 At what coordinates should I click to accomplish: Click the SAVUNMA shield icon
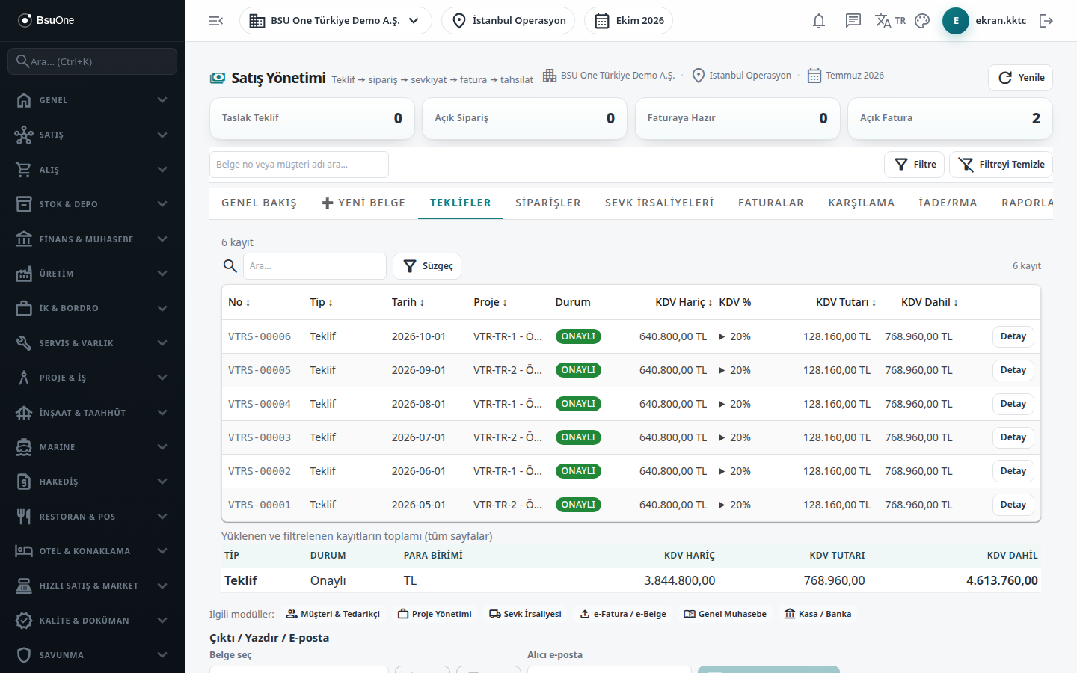24,655
